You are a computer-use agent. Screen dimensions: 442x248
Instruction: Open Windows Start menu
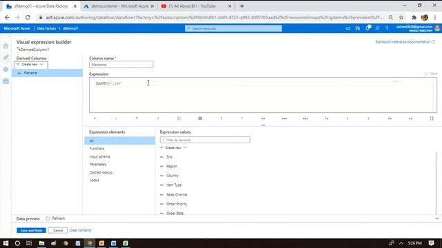point(6,243)
